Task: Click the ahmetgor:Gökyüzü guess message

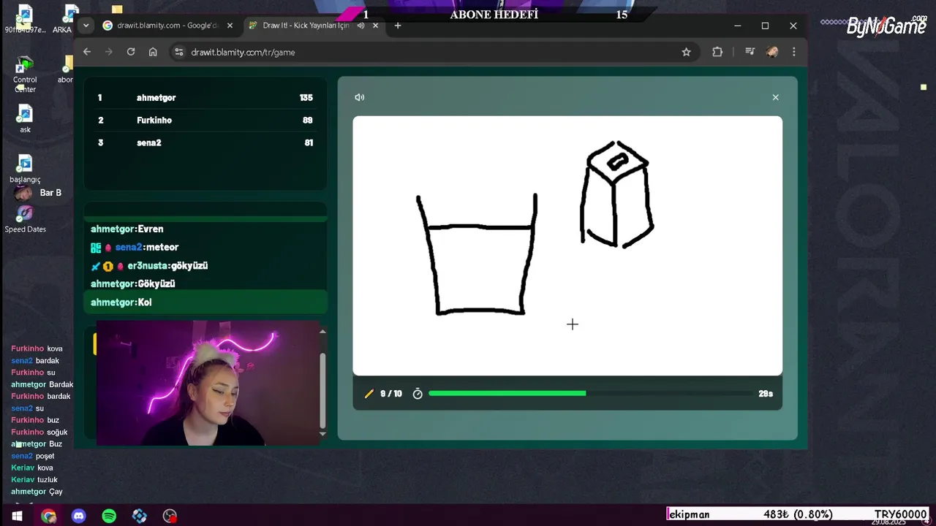Action: [x=133, y=283]
